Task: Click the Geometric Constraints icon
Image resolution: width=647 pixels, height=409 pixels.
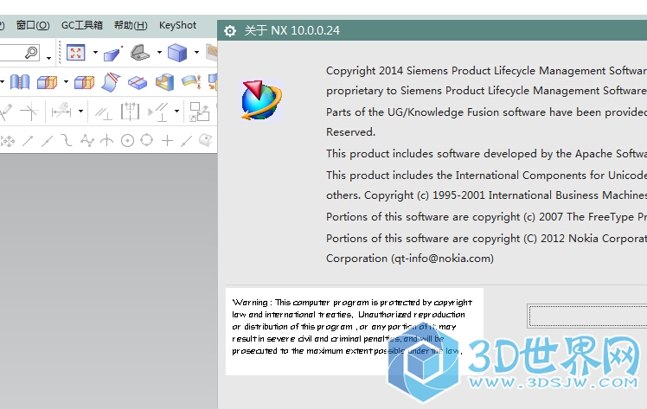Action: (103, 112)
